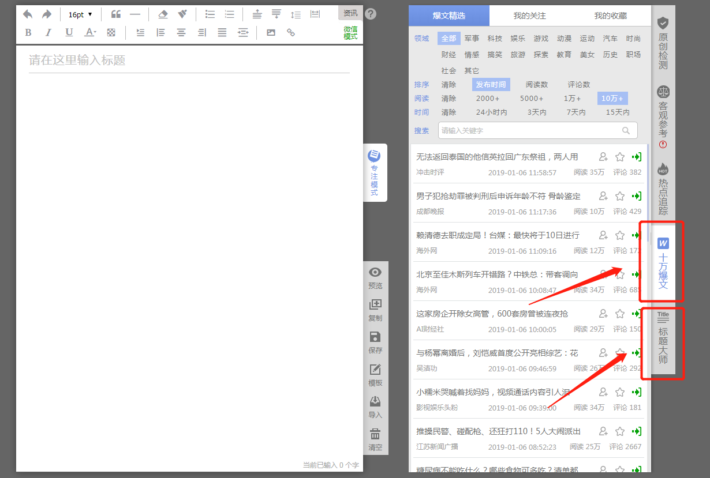Star the 冲击时评 article as favorite
Screen dimensions: 710x478
(x=620, y=157)
